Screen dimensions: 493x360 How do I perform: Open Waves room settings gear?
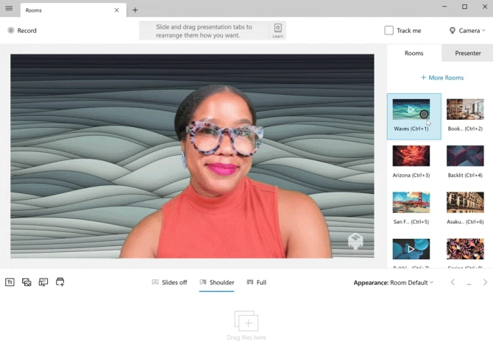point(424,115)
